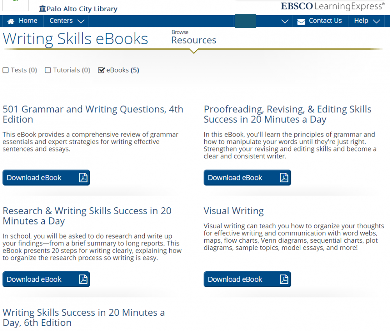Expand the Centers dropdown menu
This screenshot has width=390, height=331.
click(66, 21)
